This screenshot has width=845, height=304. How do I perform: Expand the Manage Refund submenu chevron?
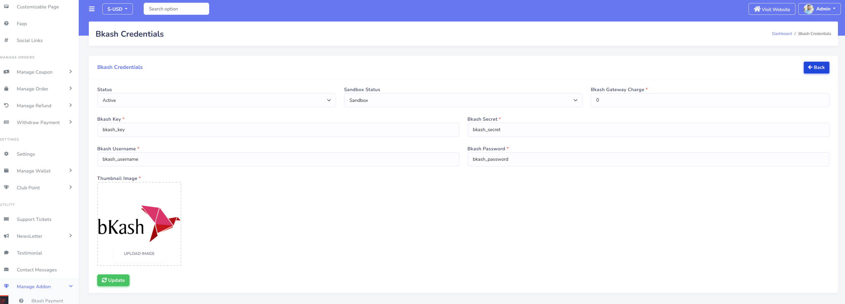pos(71,105)
